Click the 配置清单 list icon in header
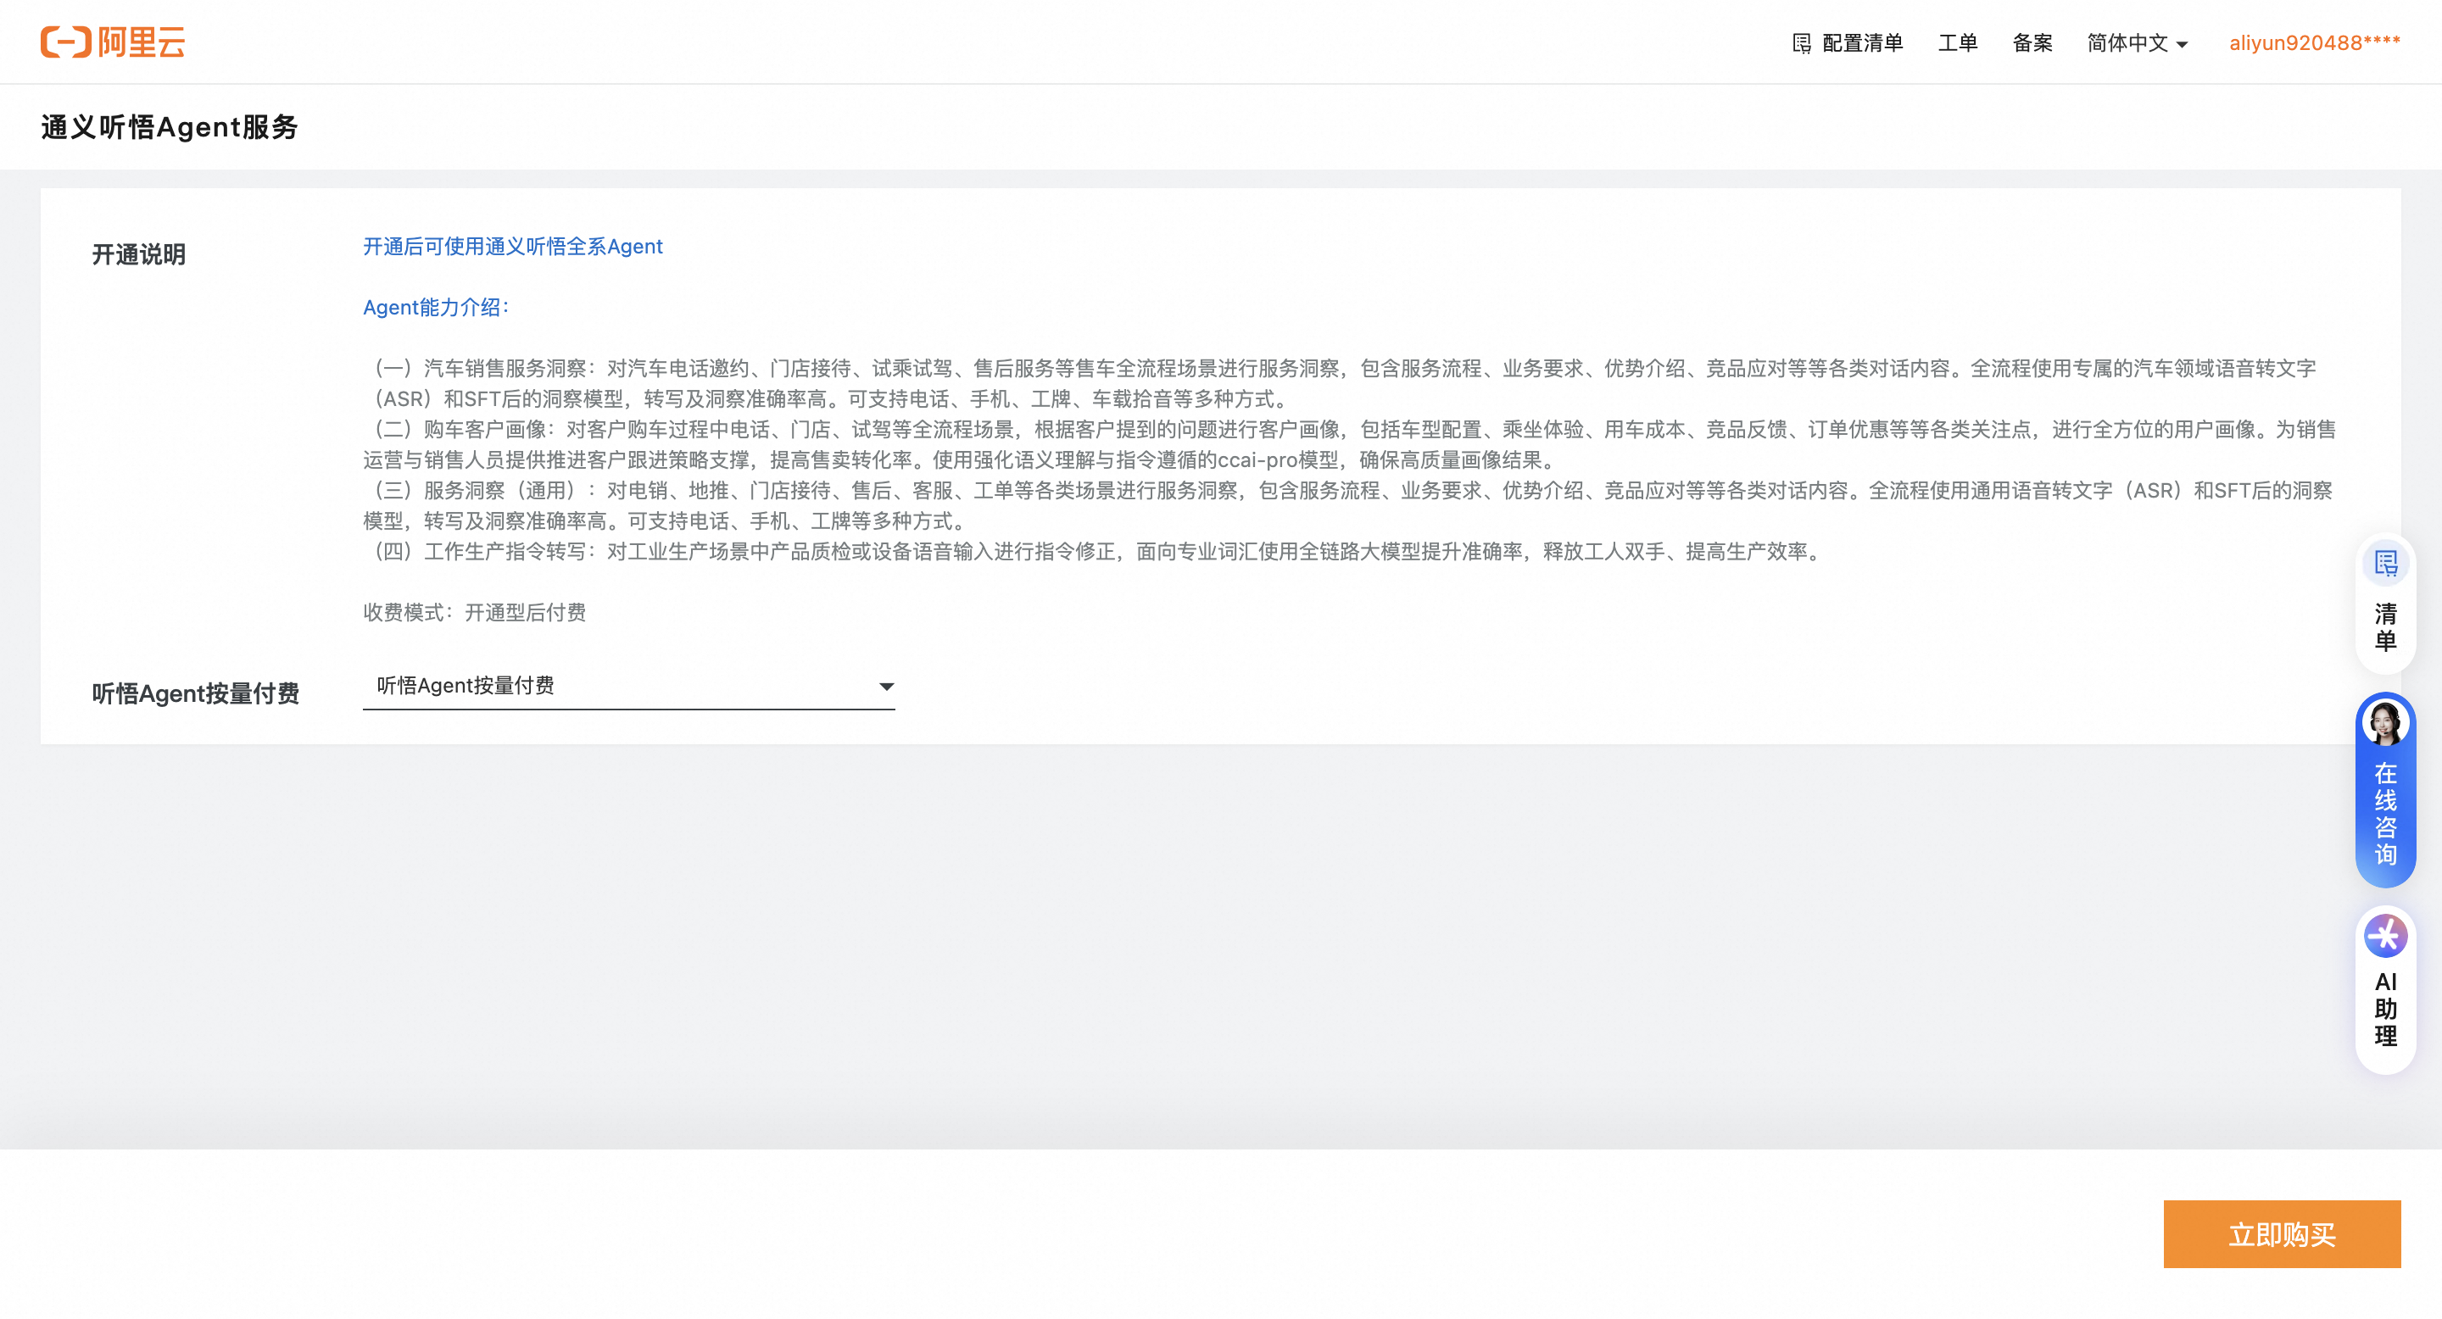 tap(1801, 43)
